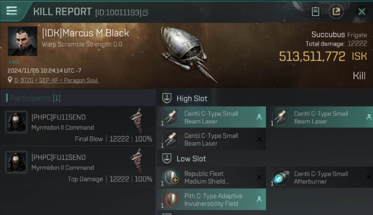Open Republic Fleet Medium Shield module

207,177
